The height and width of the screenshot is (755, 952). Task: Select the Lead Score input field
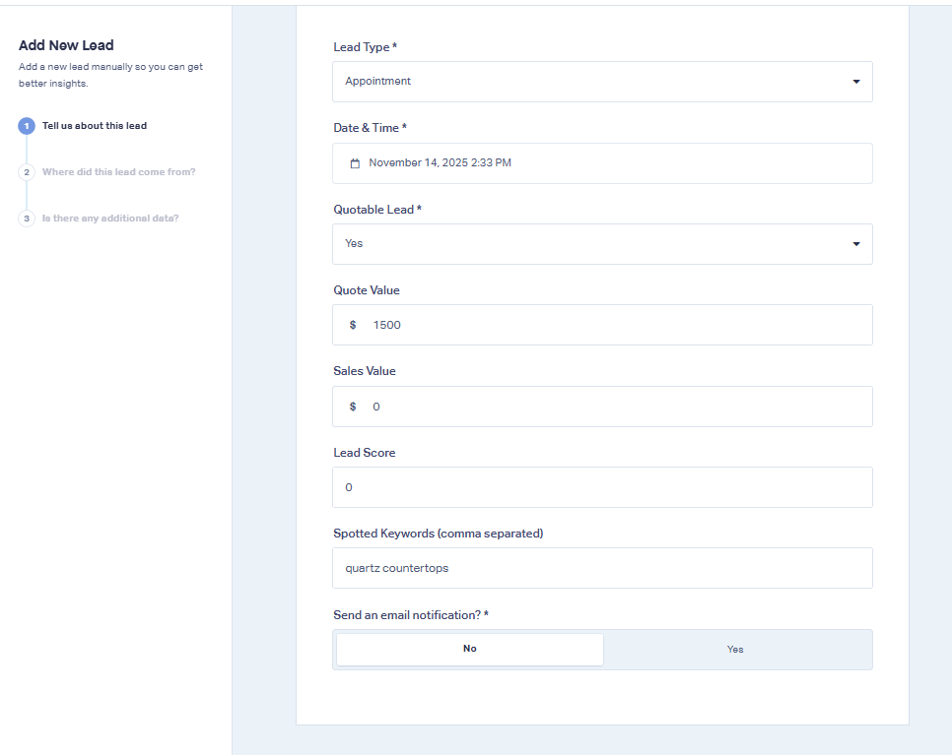[602, 487]
